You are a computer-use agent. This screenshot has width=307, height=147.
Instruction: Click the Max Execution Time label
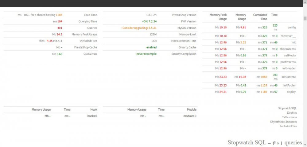184,41
